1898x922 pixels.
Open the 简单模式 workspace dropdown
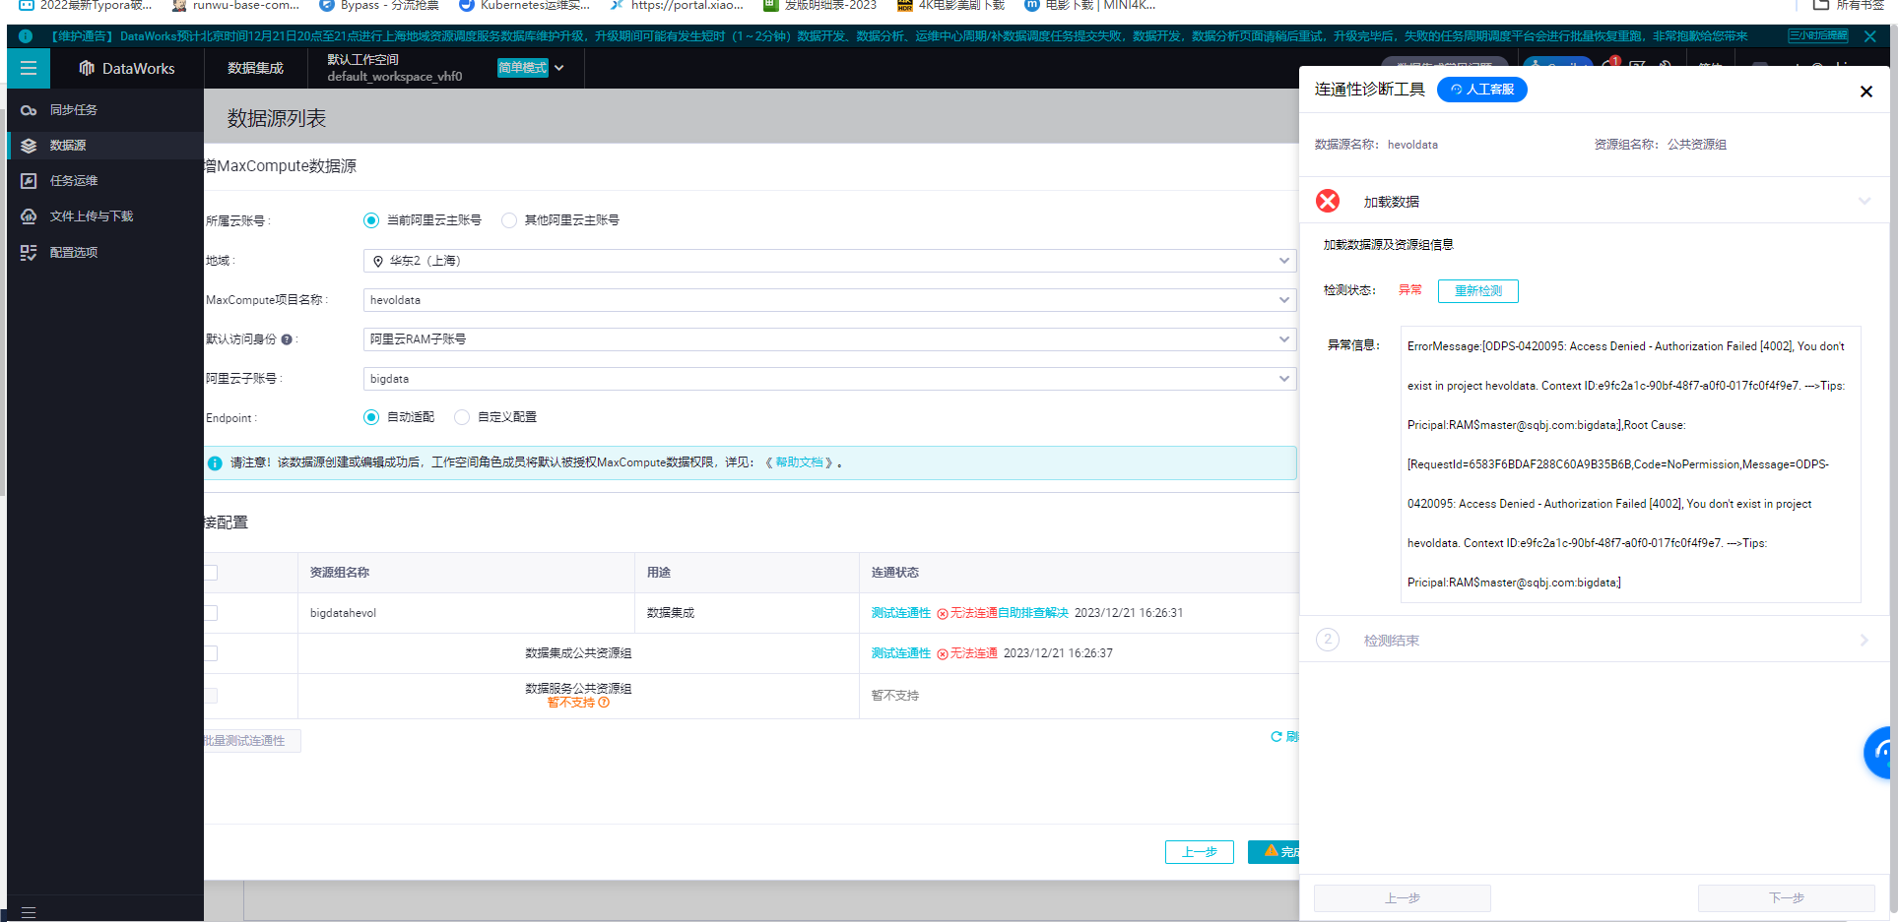[x=531, y=68]
